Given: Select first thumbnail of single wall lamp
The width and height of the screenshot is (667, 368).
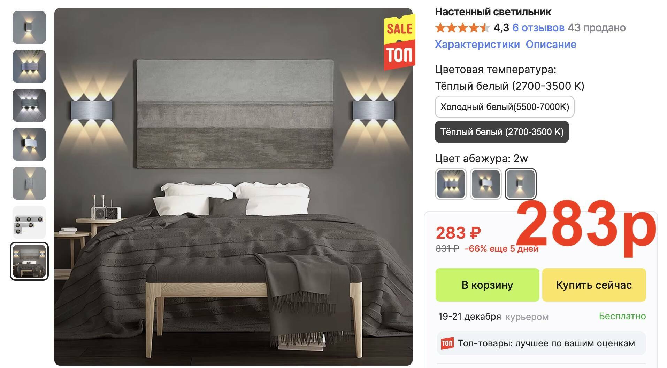Looking at the screenshot, I should (x=29, y=27).
